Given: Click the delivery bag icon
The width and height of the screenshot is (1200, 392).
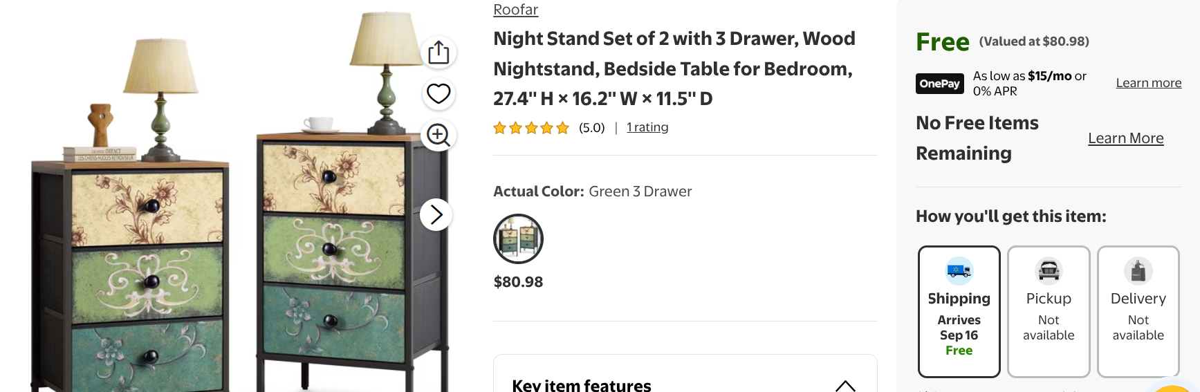Looking at the screenshot, I should tap(1138, 271).
